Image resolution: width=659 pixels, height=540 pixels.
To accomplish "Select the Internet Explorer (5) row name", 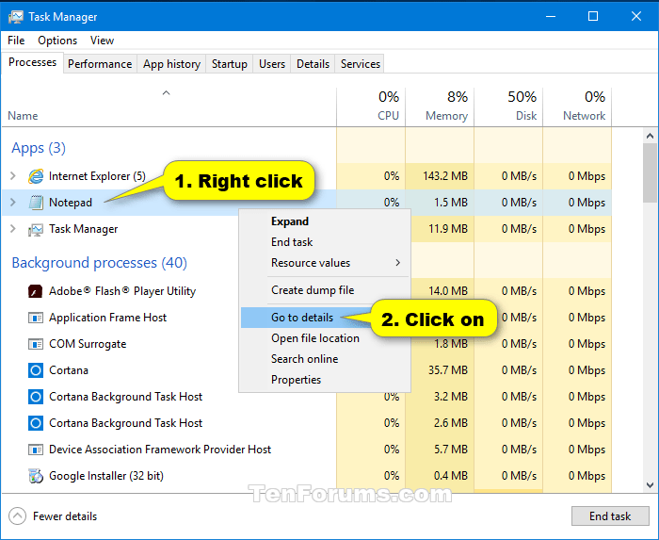I will [x=97, y=176].
